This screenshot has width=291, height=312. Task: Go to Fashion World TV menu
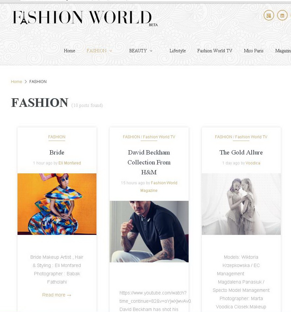[215, 51]
